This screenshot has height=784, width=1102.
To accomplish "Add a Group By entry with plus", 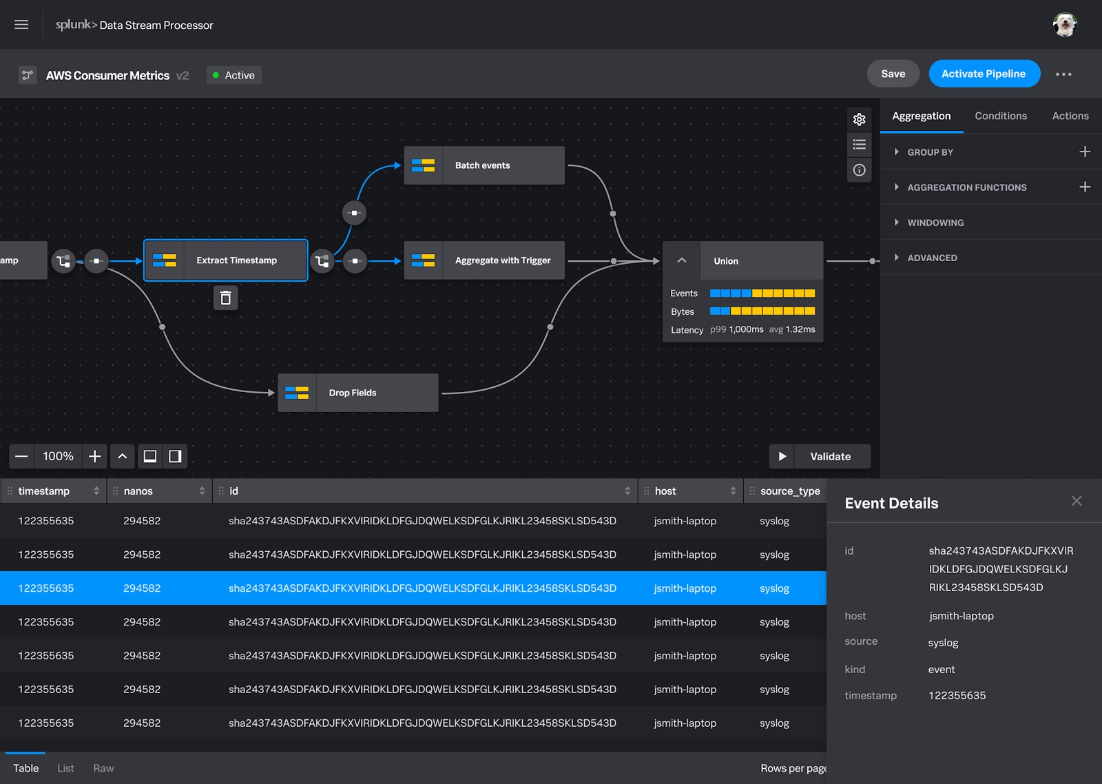I will click(1085, 152).
